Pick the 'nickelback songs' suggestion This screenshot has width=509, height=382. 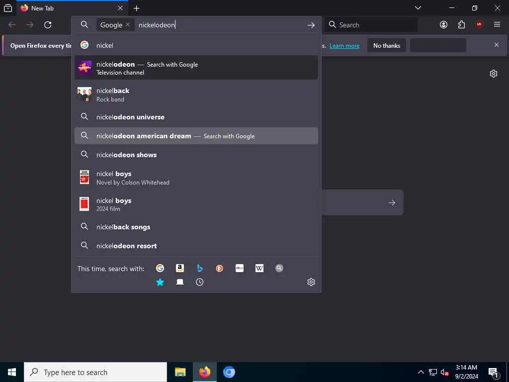[196, 227]
